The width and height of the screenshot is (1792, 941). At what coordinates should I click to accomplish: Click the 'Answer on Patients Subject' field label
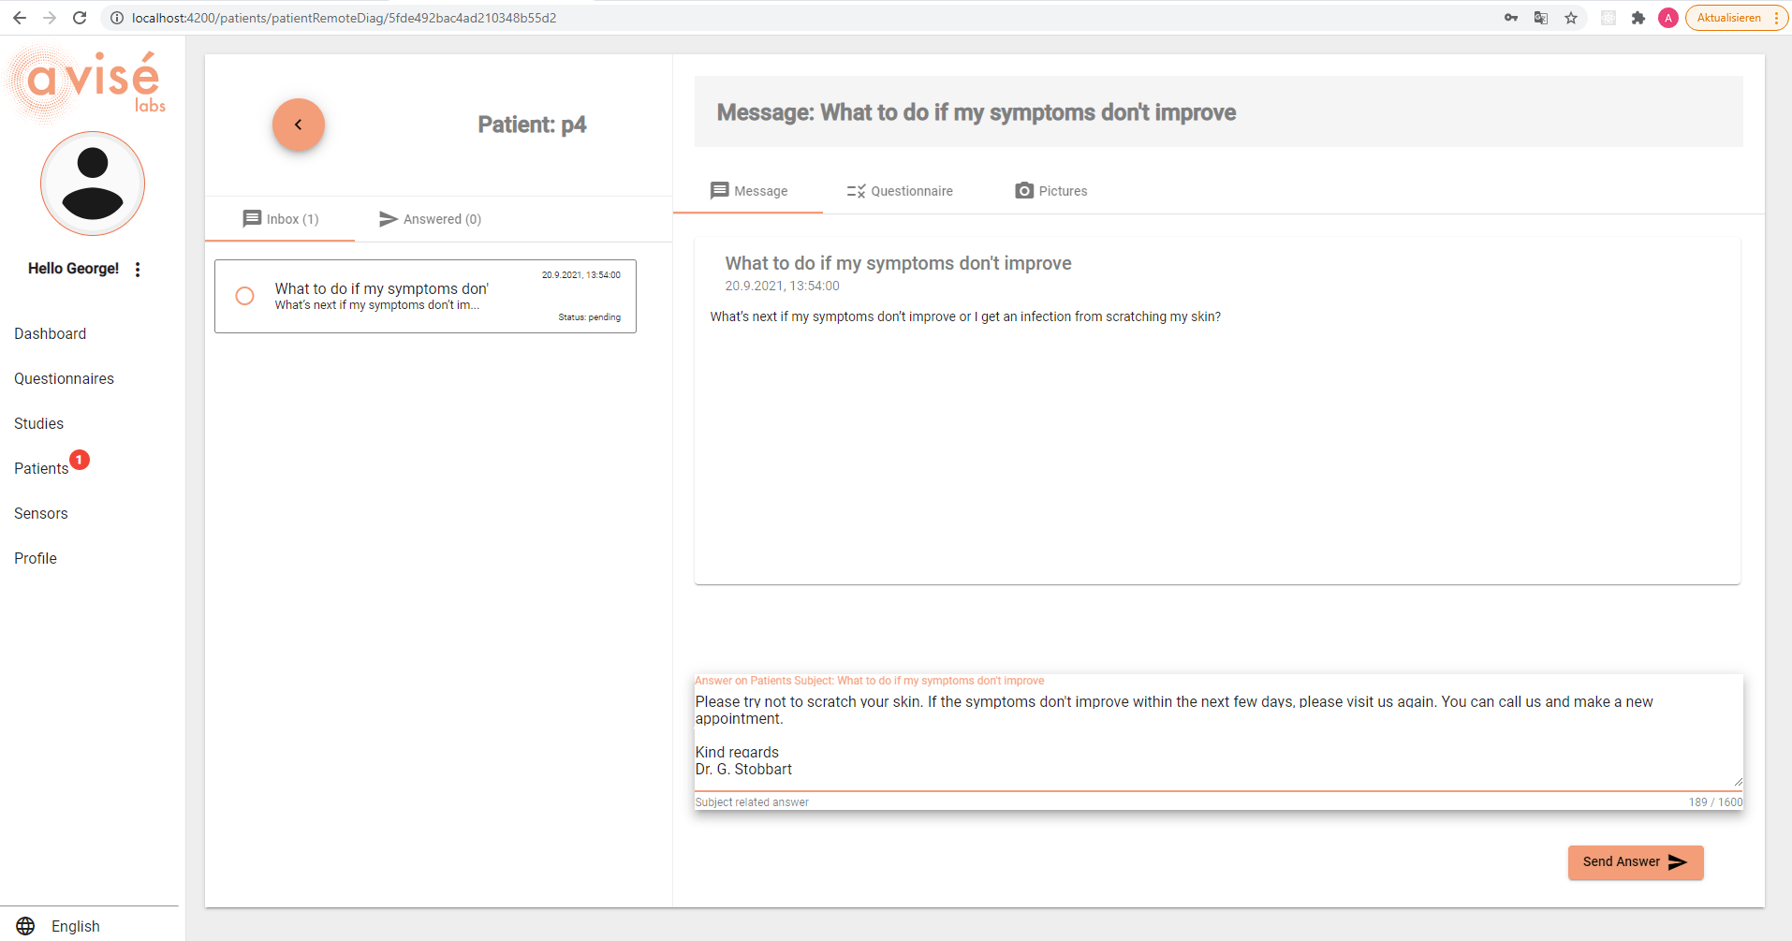point(869,681)
